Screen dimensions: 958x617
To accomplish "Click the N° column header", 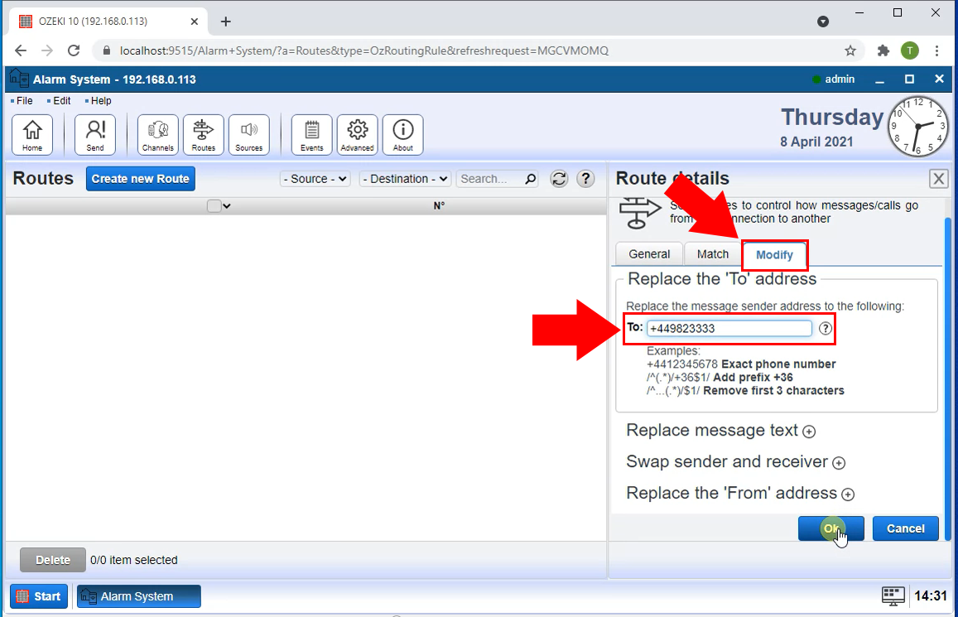I will [x=439, y=206].
